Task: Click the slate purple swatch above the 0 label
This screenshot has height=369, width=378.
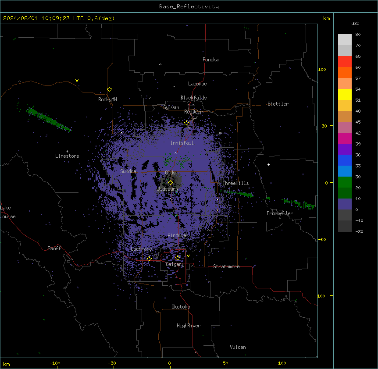Action: (345, 204)
